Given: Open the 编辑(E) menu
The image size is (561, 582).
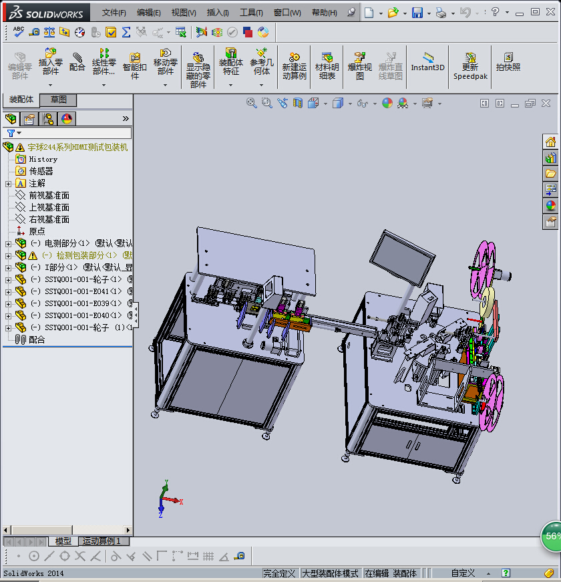Looking at the screenshot, I should (148, 13).
